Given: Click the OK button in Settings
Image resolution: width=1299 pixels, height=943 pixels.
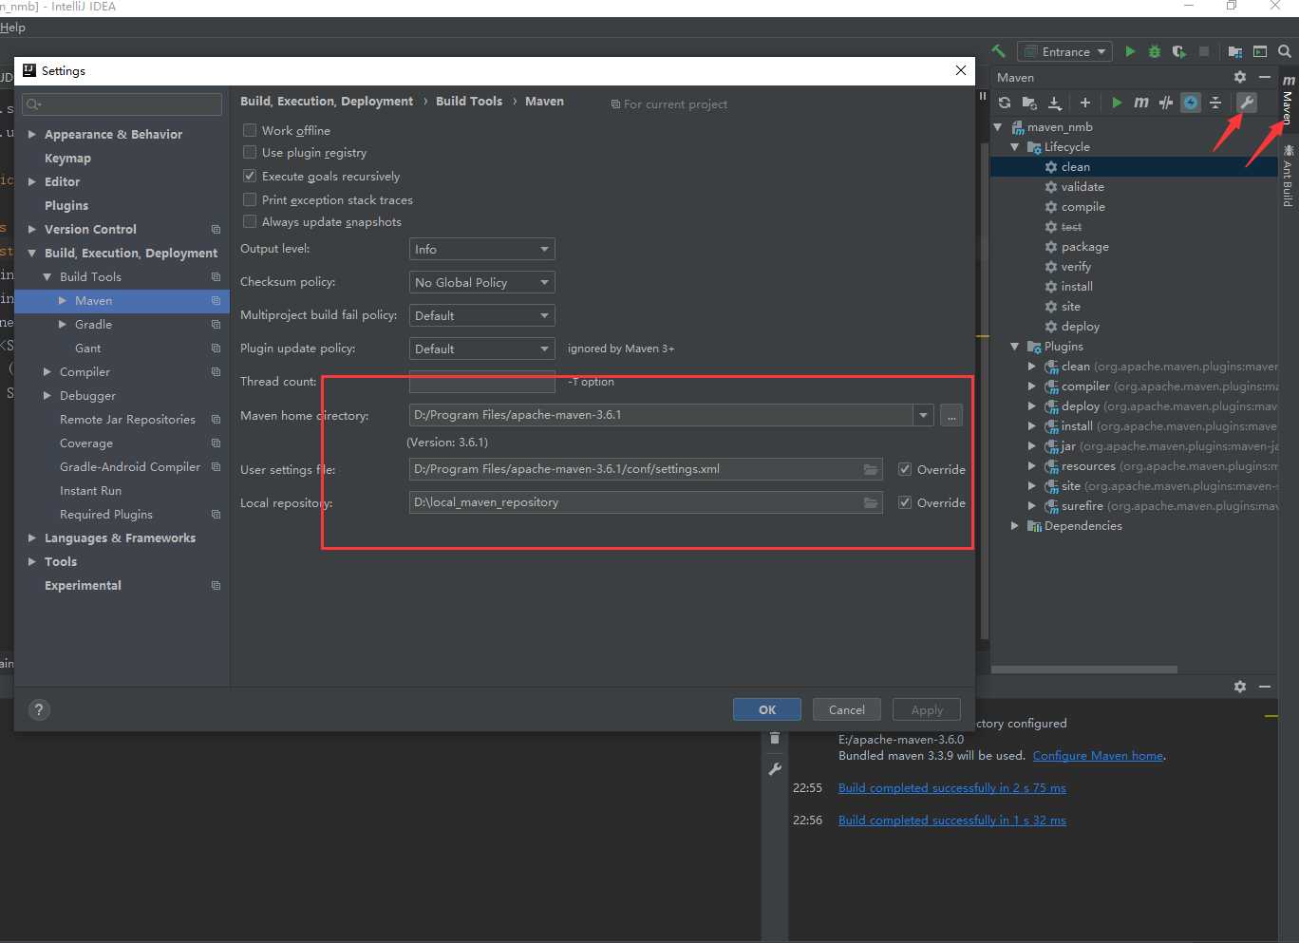Looking at the screenshot, I should tap(767, 709).
